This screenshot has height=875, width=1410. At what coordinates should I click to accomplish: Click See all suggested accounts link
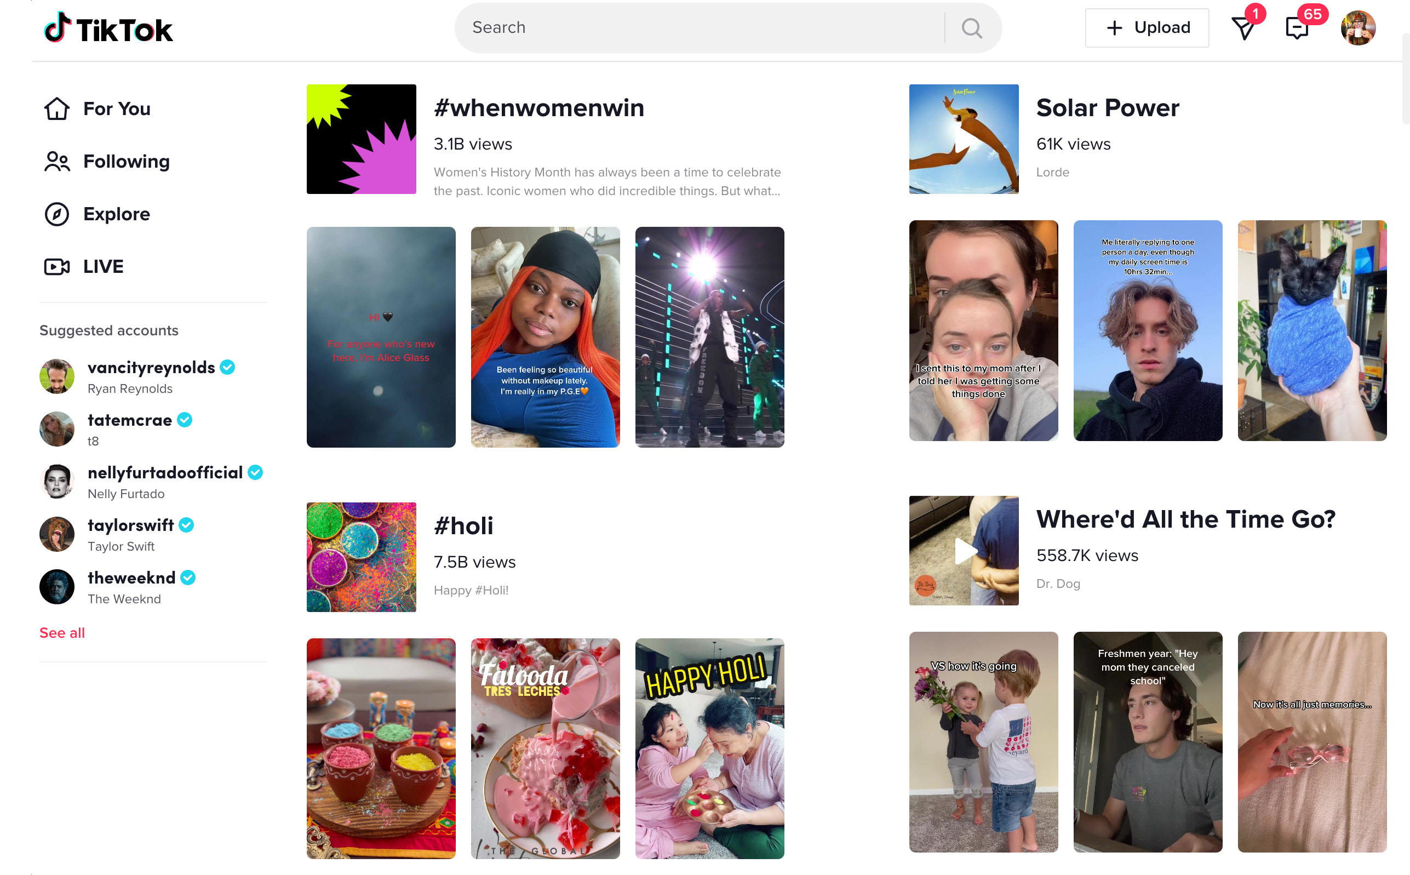[61, 632]
